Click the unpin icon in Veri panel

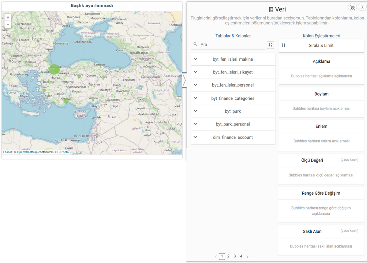tap(352, 8)
